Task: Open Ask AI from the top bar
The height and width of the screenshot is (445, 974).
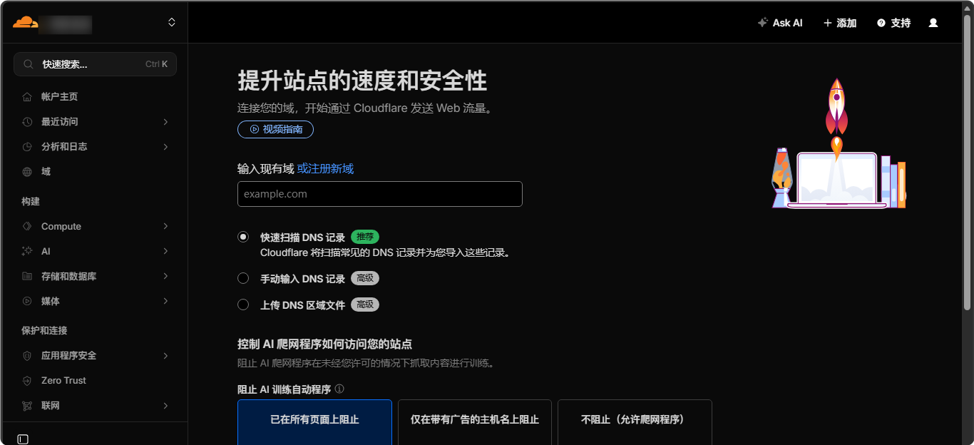Action: click(x=780, y=22)
